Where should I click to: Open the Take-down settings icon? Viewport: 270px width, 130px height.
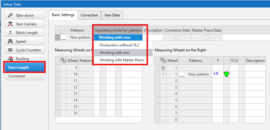point(10,15)
